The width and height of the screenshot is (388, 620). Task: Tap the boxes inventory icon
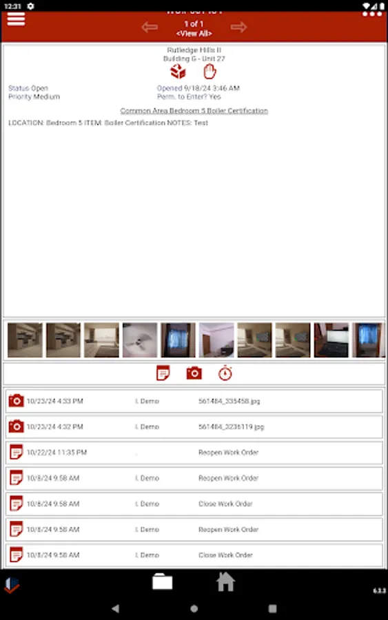point(178,72)
